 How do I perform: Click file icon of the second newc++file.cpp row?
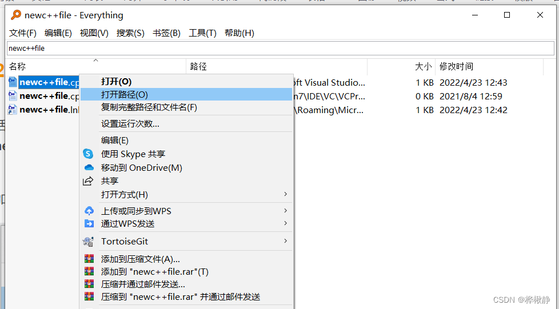[x=13, y=96]
